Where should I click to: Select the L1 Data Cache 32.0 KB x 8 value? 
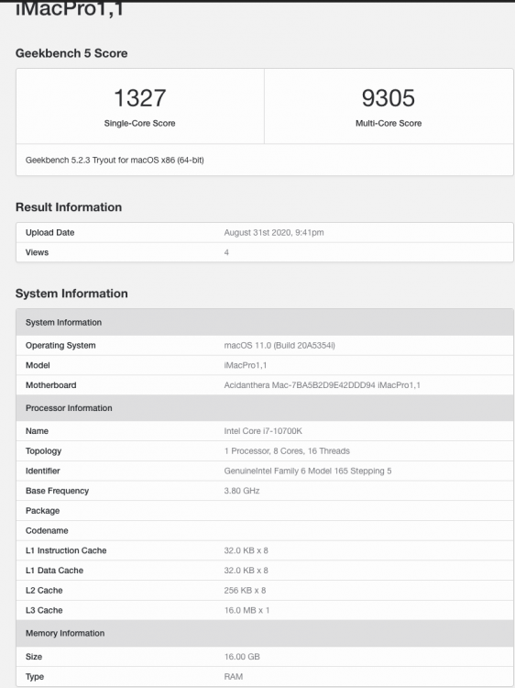tap(246, 571)
